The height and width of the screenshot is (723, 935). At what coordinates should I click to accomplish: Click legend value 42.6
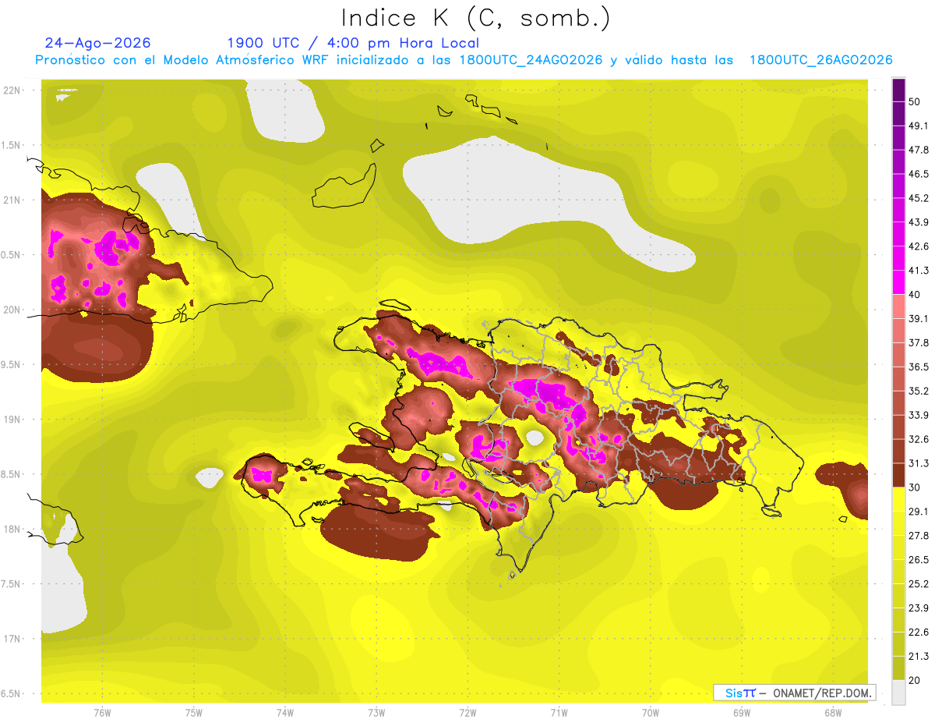coord(919,246)
